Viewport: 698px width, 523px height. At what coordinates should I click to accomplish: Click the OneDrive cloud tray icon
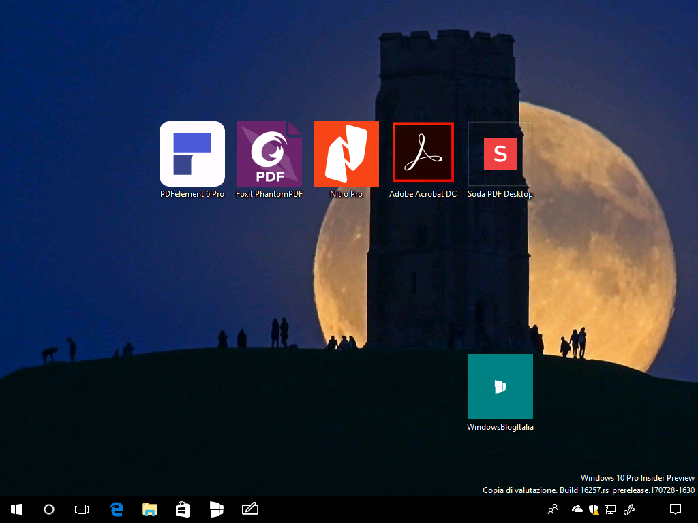click(577, 509)
